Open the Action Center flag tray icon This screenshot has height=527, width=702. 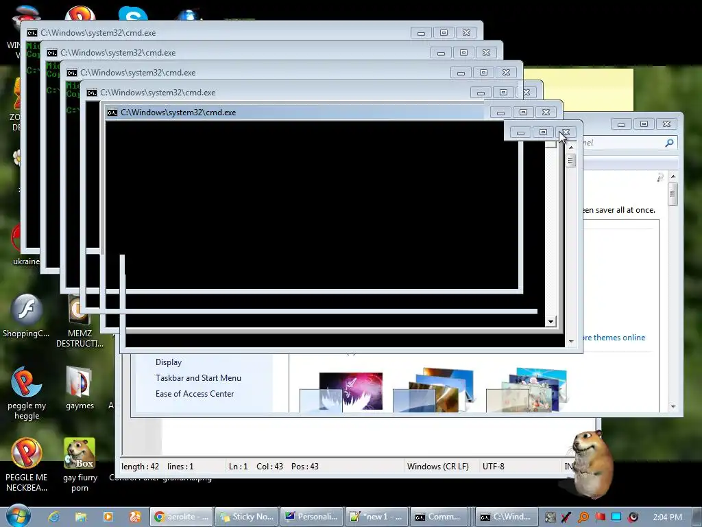[x=600, y=517]
